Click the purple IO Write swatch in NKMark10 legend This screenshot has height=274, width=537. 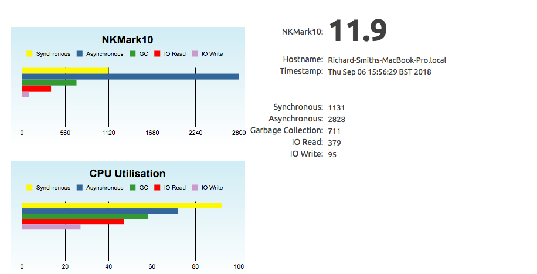pyautogui.click(x=195, y=54)
